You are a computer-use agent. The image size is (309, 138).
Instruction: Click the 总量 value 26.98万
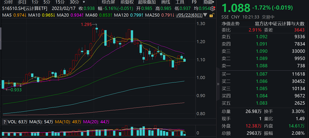click(x=253, y=112)
